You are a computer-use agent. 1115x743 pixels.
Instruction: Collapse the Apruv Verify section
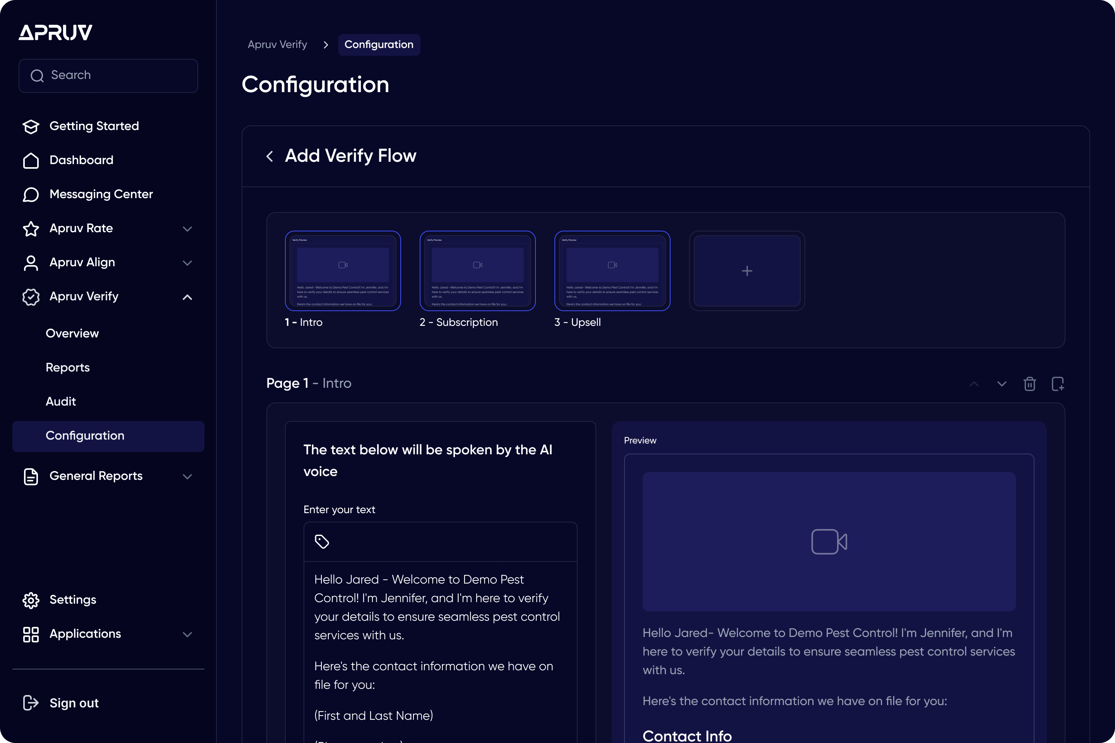click(x=187, y=297)
